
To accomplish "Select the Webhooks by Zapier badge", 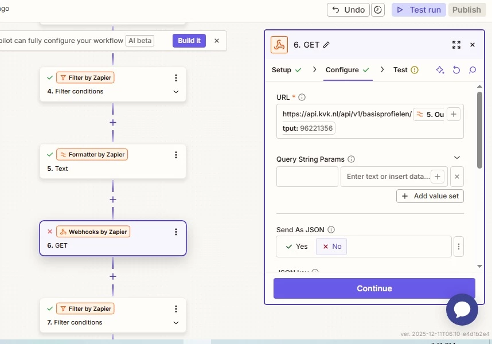I will tap(93, 232).
